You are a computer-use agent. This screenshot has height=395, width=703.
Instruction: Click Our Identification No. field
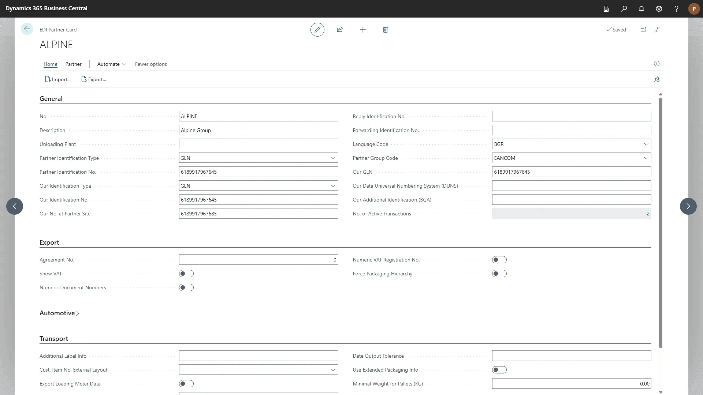tap(258, 200)
